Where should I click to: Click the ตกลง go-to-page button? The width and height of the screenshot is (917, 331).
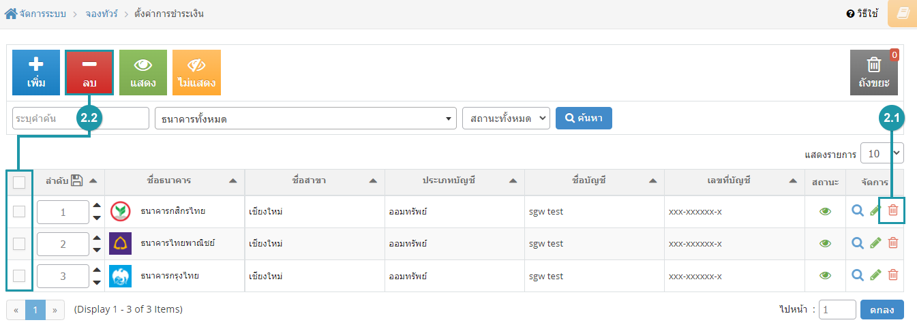(x=882, y=309)
